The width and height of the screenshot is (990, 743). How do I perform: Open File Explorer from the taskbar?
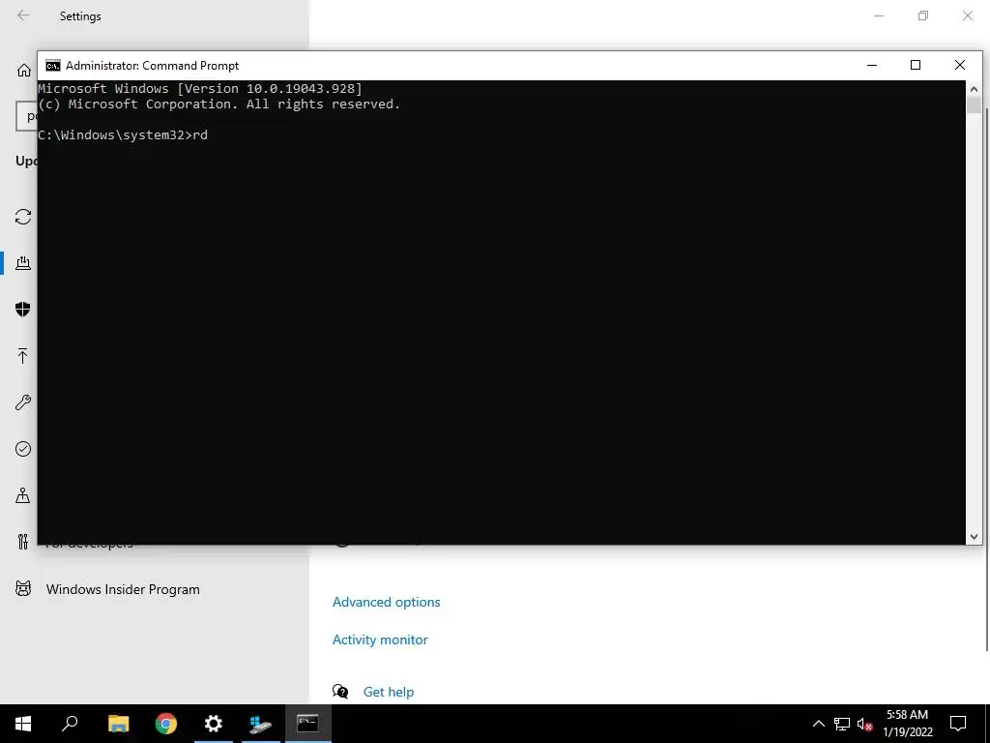(118, 724)
